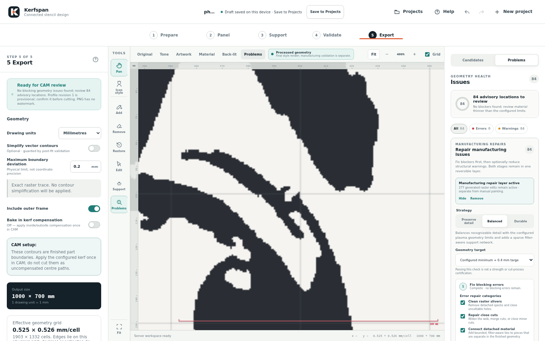The width and height of the screenshot is (545, 341).
Task: Expand the Geometry target dropdown
Action: pos(495,260)
